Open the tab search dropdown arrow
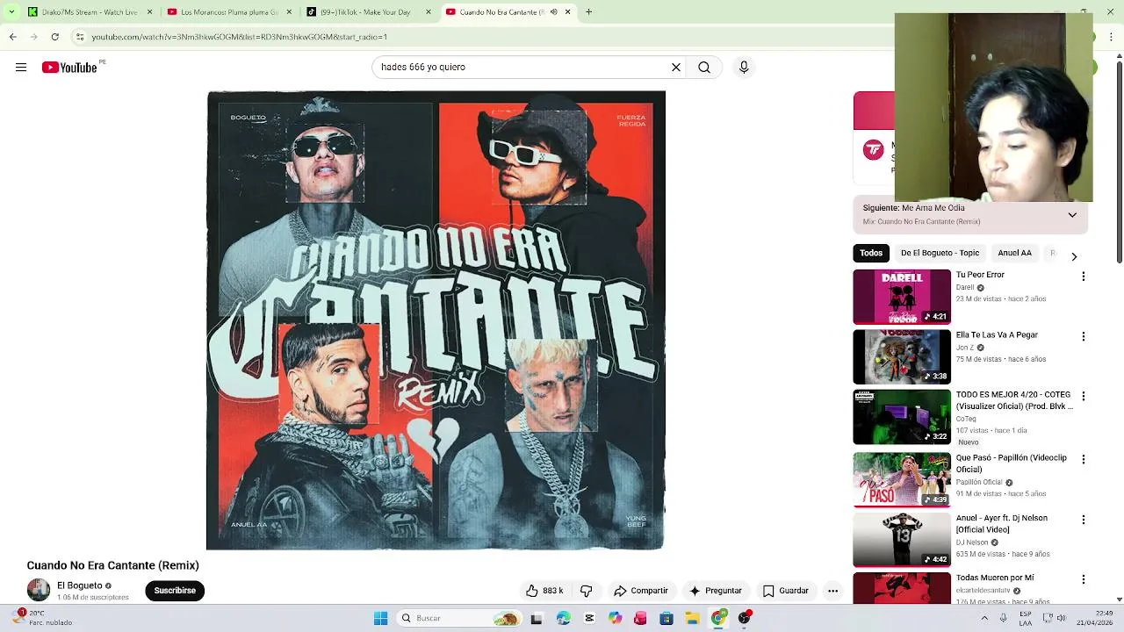Image resolution: width=1124 pixels, height=632 pixels. pyautogui.click(x=11, y=12)
